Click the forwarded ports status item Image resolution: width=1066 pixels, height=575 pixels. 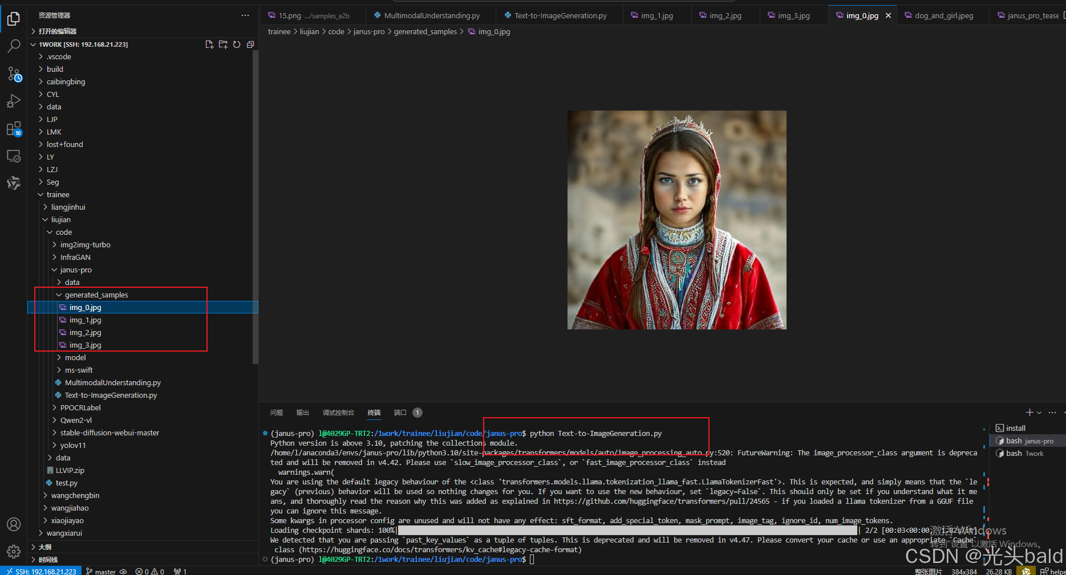[x=180, y=571]
